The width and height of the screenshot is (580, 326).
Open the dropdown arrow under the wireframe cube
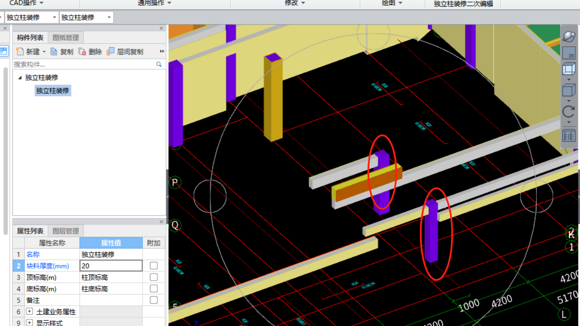(569, 80)
